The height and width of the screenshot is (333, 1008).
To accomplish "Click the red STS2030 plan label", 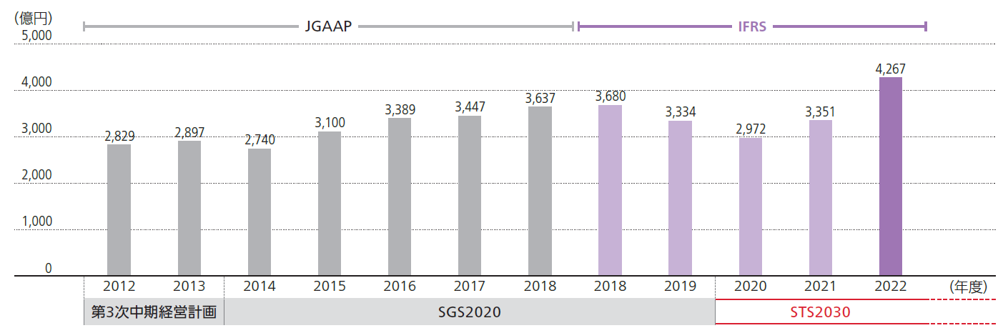I will coord(821,312).
